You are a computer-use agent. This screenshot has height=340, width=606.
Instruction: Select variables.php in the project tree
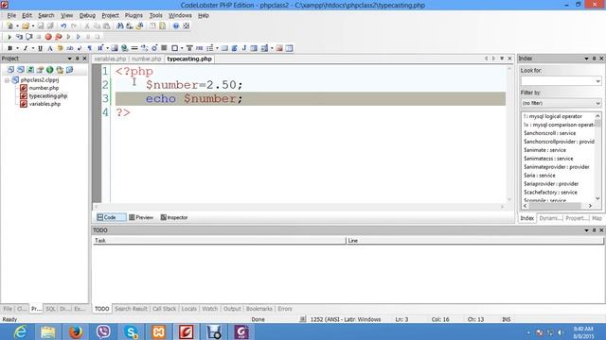(x=45, y=104)
